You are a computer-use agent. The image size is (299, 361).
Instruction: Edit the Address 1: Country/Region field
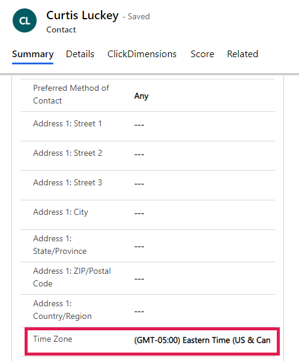pos(205,310)
